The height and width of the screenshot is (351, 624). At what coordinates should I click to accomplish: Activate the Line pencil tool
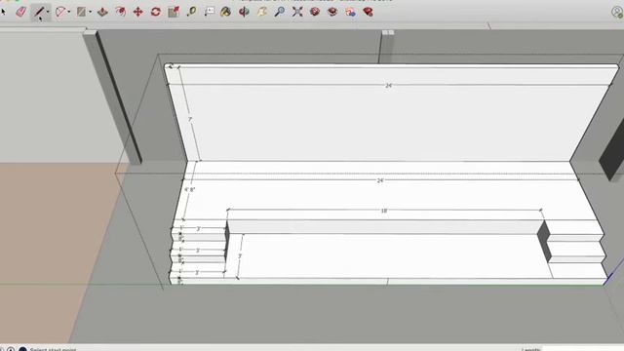pyautogui.click(x=39, y=12)
